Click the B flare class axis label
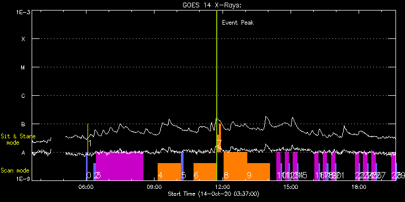Image resolution: width=405 pixels, height=202 pixels. [x=23, y=125]
